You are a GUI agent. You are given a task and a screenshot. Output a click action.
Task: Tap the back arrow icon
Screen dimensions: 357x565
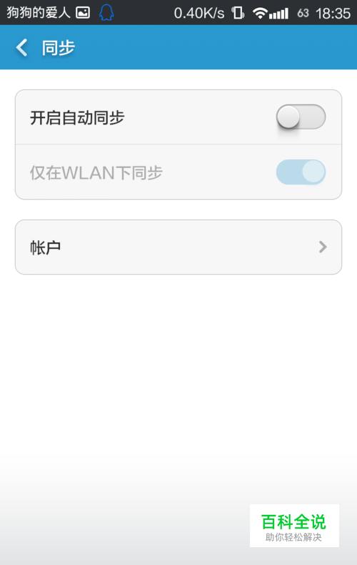[21, 48]
